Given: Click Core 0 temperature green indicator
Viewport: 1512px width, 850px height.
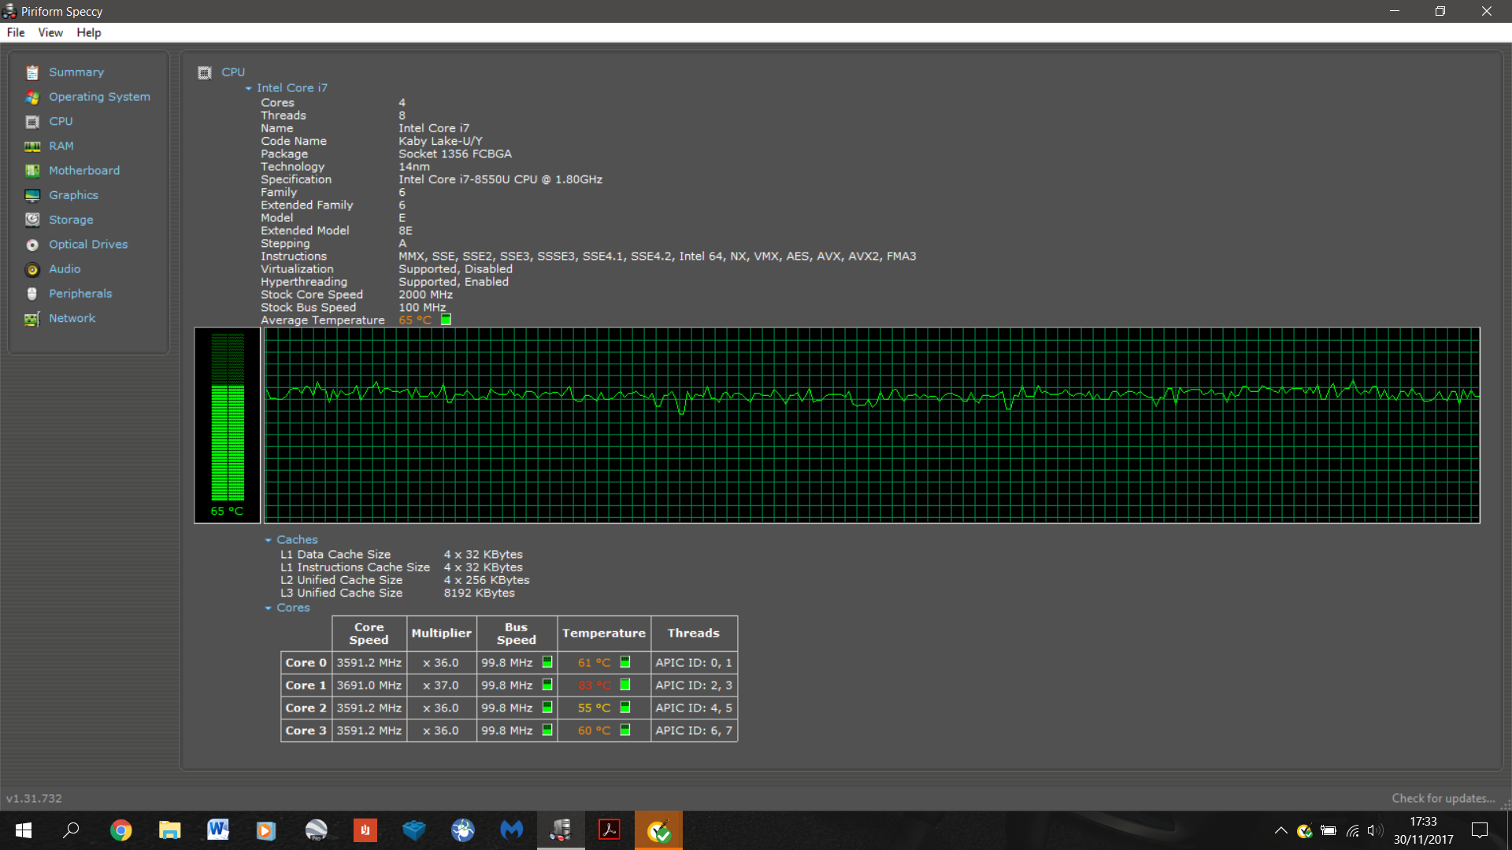Looking at the screenshot, I should (625, 662).
